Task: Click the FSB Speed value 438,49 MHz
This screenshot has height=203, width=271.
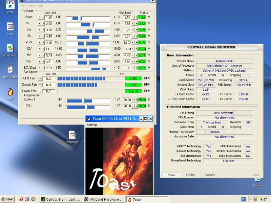Action: pos(243,85)
